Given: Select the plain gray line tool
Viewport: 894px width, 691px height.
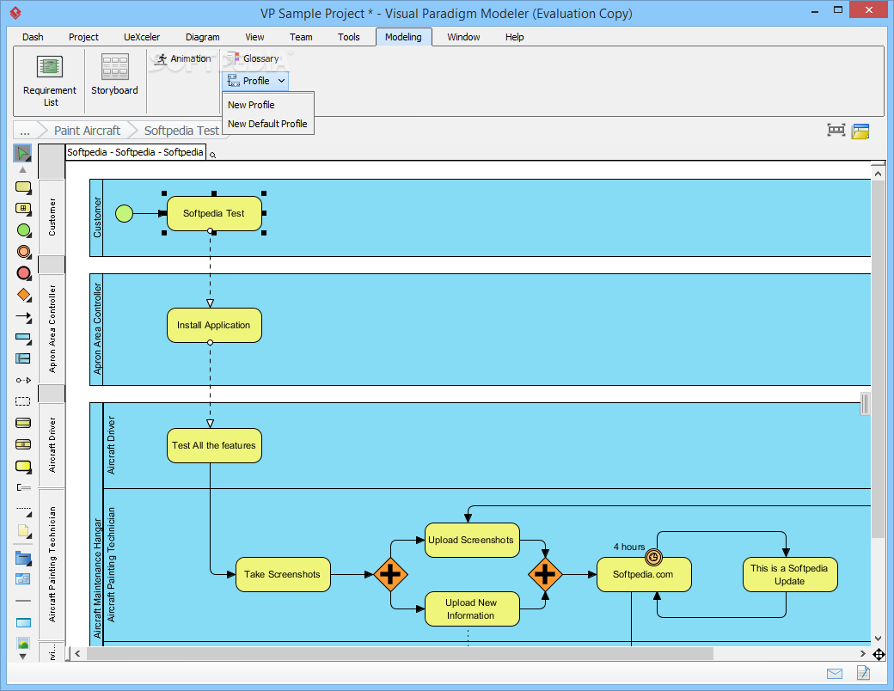Looking at the screenshot, I should coord(23,601).
